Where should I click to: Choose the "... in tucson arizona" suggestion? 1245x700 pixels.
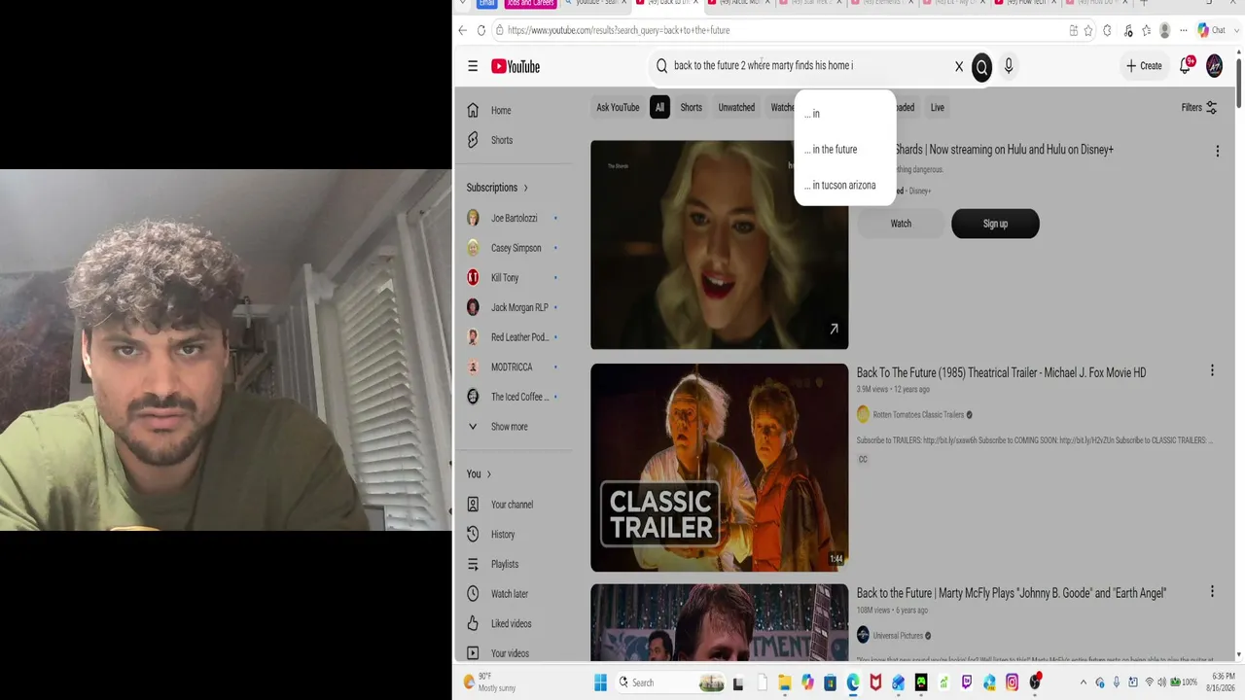click(x=844, y=186)
